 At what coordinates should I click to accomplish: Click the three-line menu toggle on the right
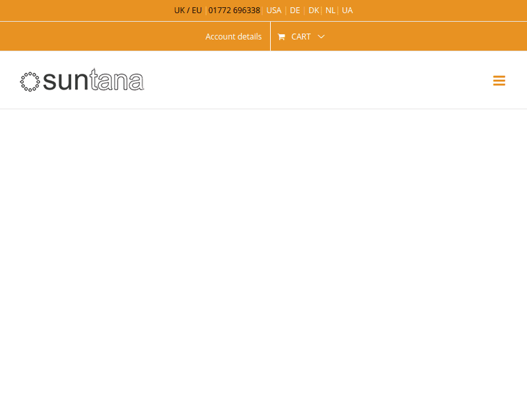tap(499, 80)
